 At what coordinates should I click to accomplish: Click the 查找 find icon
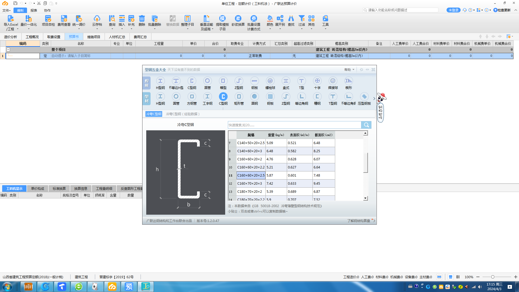click(x=291, y=18)
